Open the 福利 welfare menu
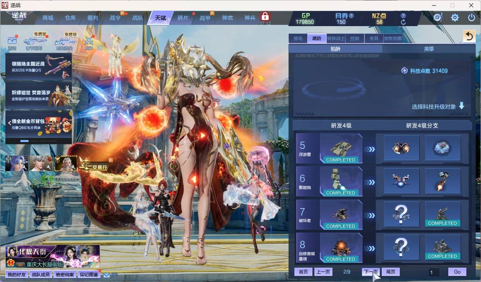This screenshot has height=282, width=481. tap(93, 18)
